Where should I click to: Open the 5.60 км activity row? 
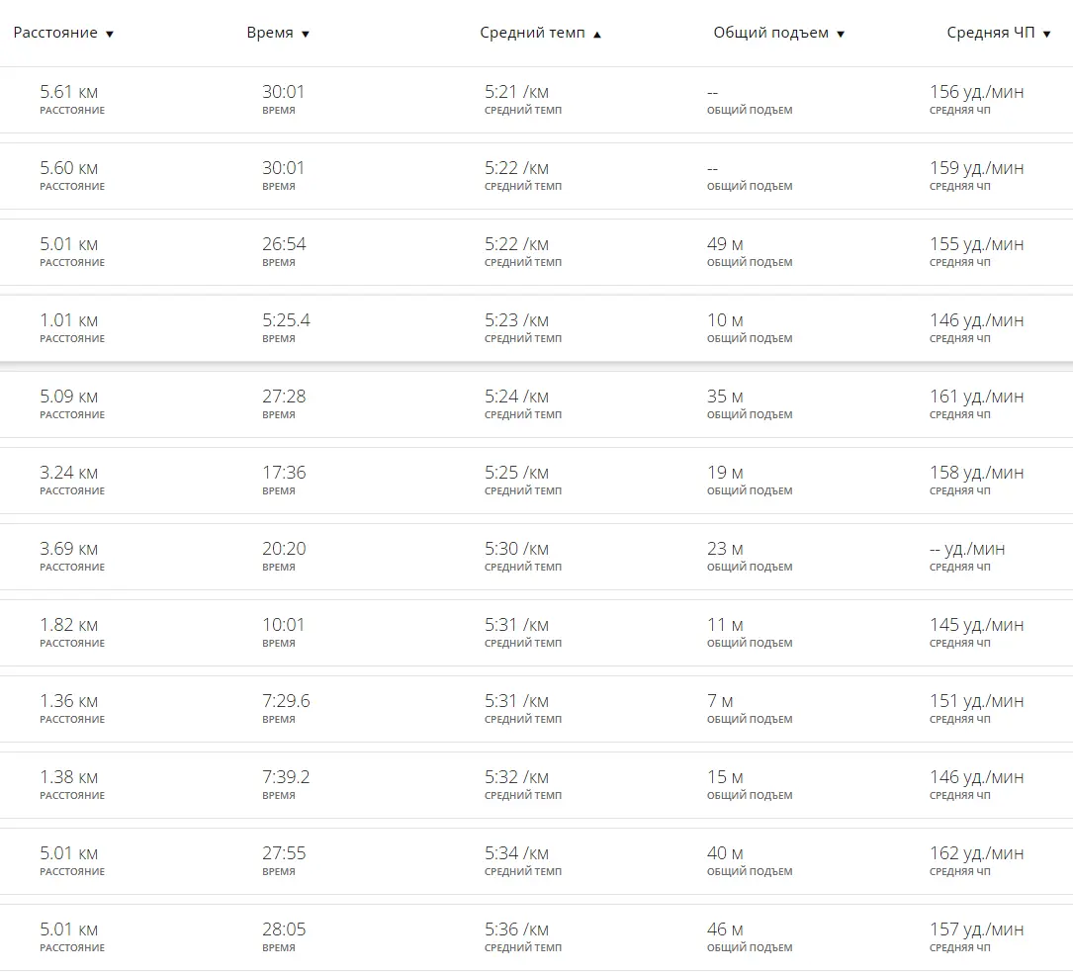536,176
